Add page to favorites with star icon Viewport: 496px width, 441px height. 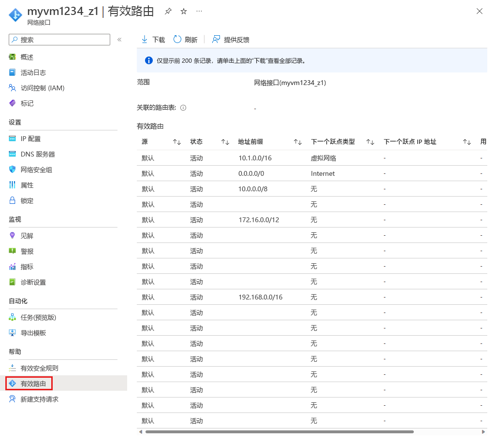184,12
